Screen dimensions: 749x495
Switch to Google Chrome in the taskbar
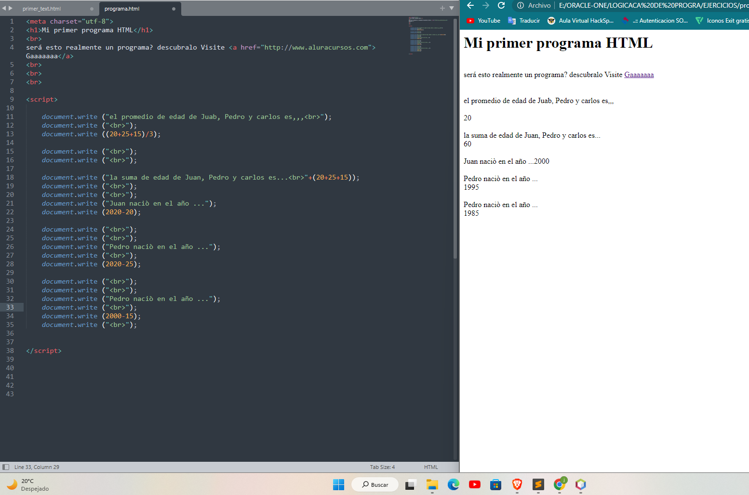click(560, 484)
